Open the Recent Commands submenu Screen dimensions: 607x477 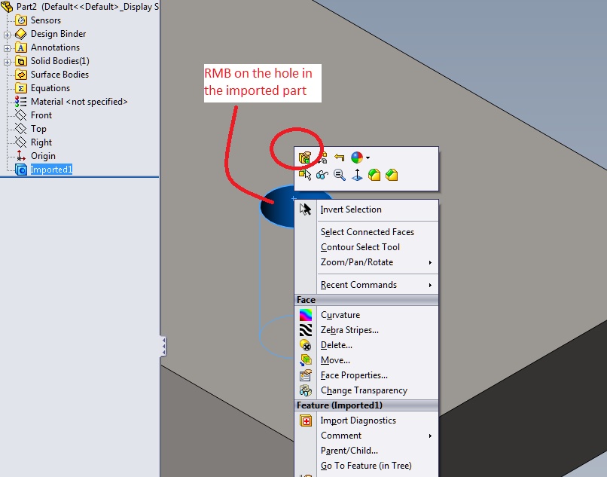(366, 285)
